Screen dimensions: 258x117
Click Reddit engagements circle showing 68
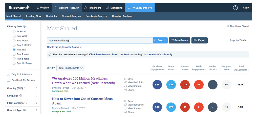tap(199, 85)
